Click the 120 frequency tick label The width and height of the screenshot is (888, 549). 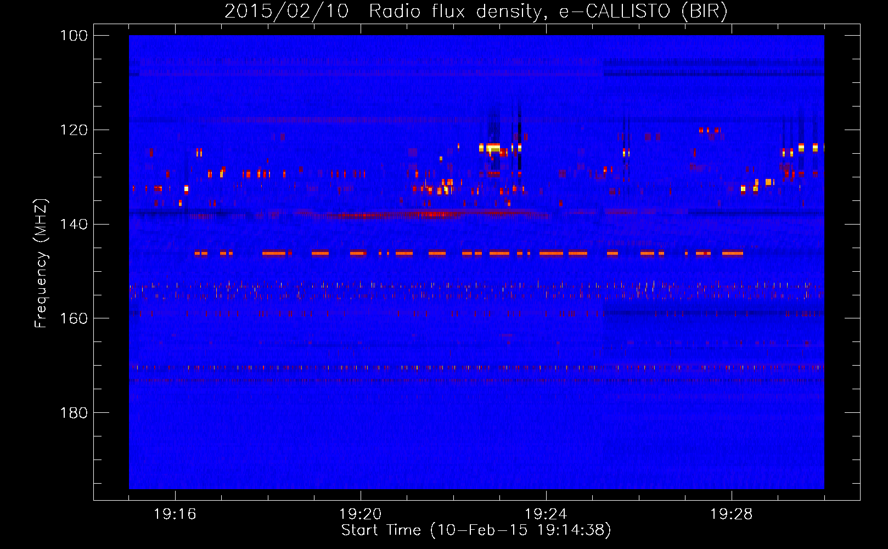pos(74,130)
